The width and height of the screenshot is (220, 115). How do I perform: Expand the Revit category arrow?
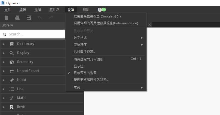coord(4,107)
